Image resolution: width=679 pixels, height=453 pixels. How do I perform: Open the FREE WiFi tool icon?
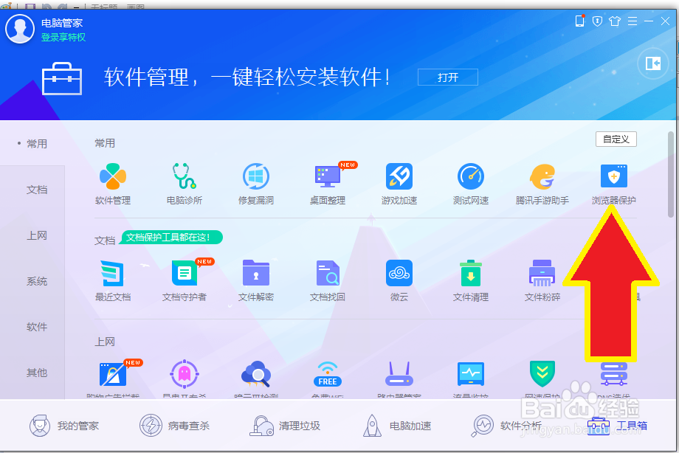pyautogui.click(x=328, y=374)
